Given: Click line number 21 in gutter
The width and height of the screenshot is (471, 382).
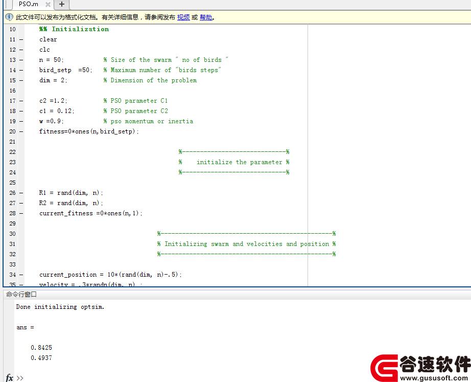Looking at the screenshot, I should coord(12,142).
